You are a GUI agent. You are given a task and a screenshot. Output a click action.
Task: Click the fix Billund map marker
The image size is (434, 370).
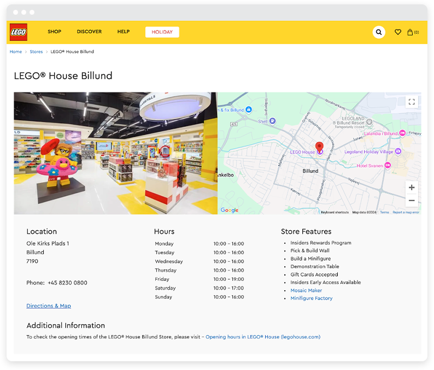pos(249,110)
